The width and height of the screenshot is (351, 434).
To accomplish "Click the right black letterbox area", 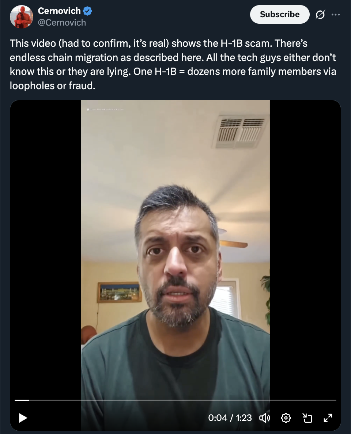I will point(305,249).
